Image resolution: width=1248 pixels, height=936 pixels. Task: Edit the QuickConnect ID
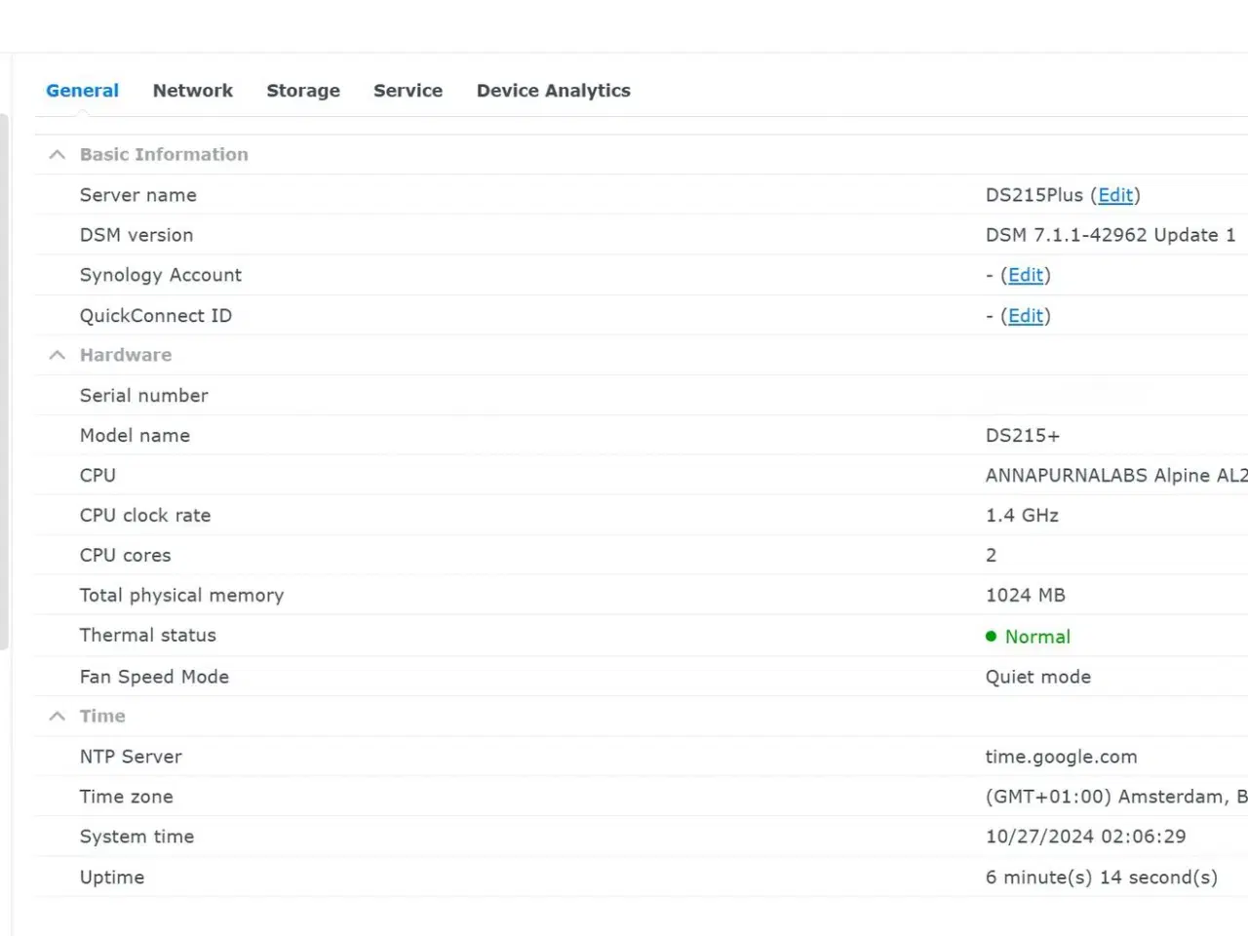point(1026,316)
